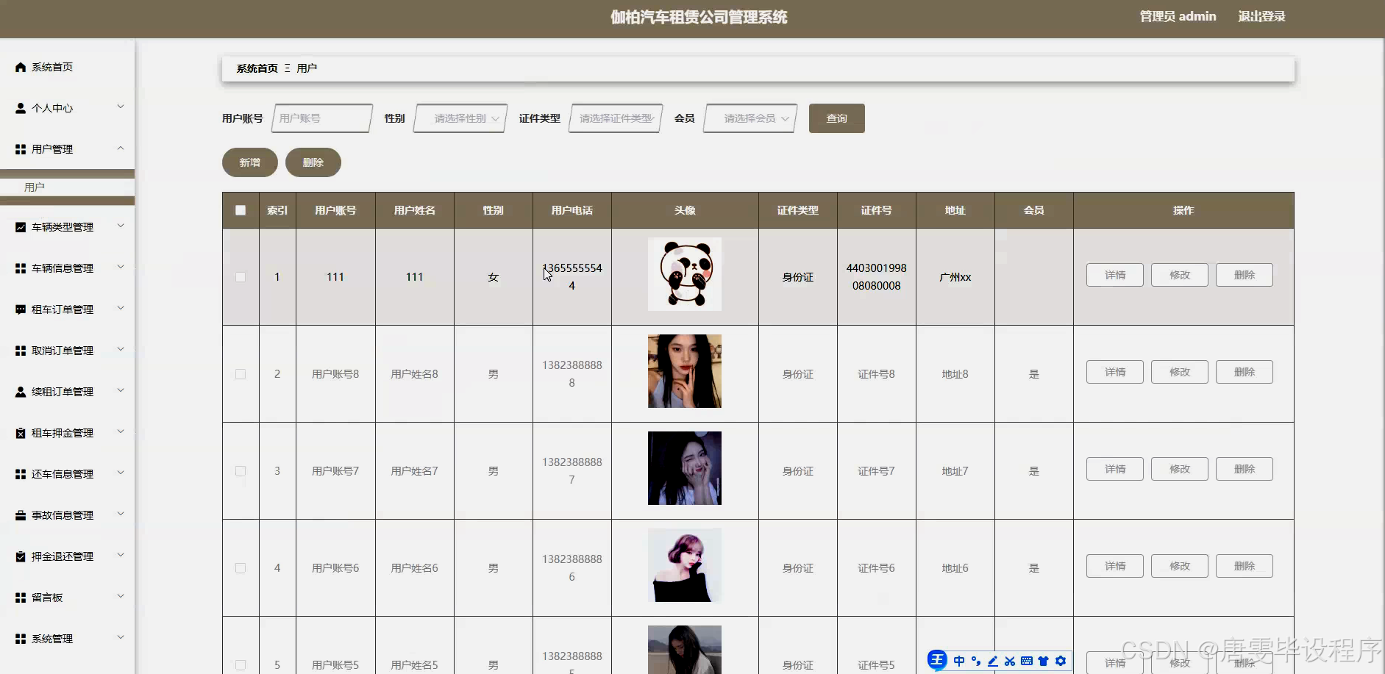Image resolution: width=1385 pixels, height=674 pixels.
Task: Click the panda avatar thumbnail in row 1
Action: click(x=685, y=274)
